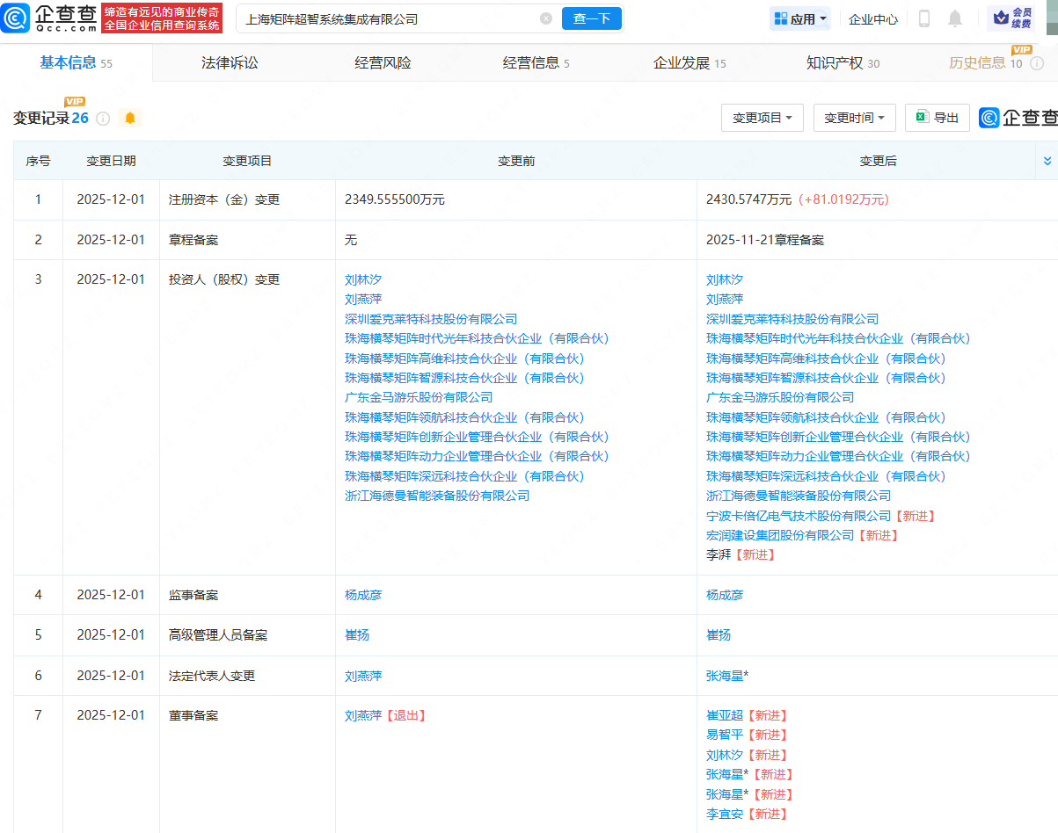1058x833 pixels.
Task: Open the notifications bell in header
Action: pyautogui.click(x=955, y=18)
